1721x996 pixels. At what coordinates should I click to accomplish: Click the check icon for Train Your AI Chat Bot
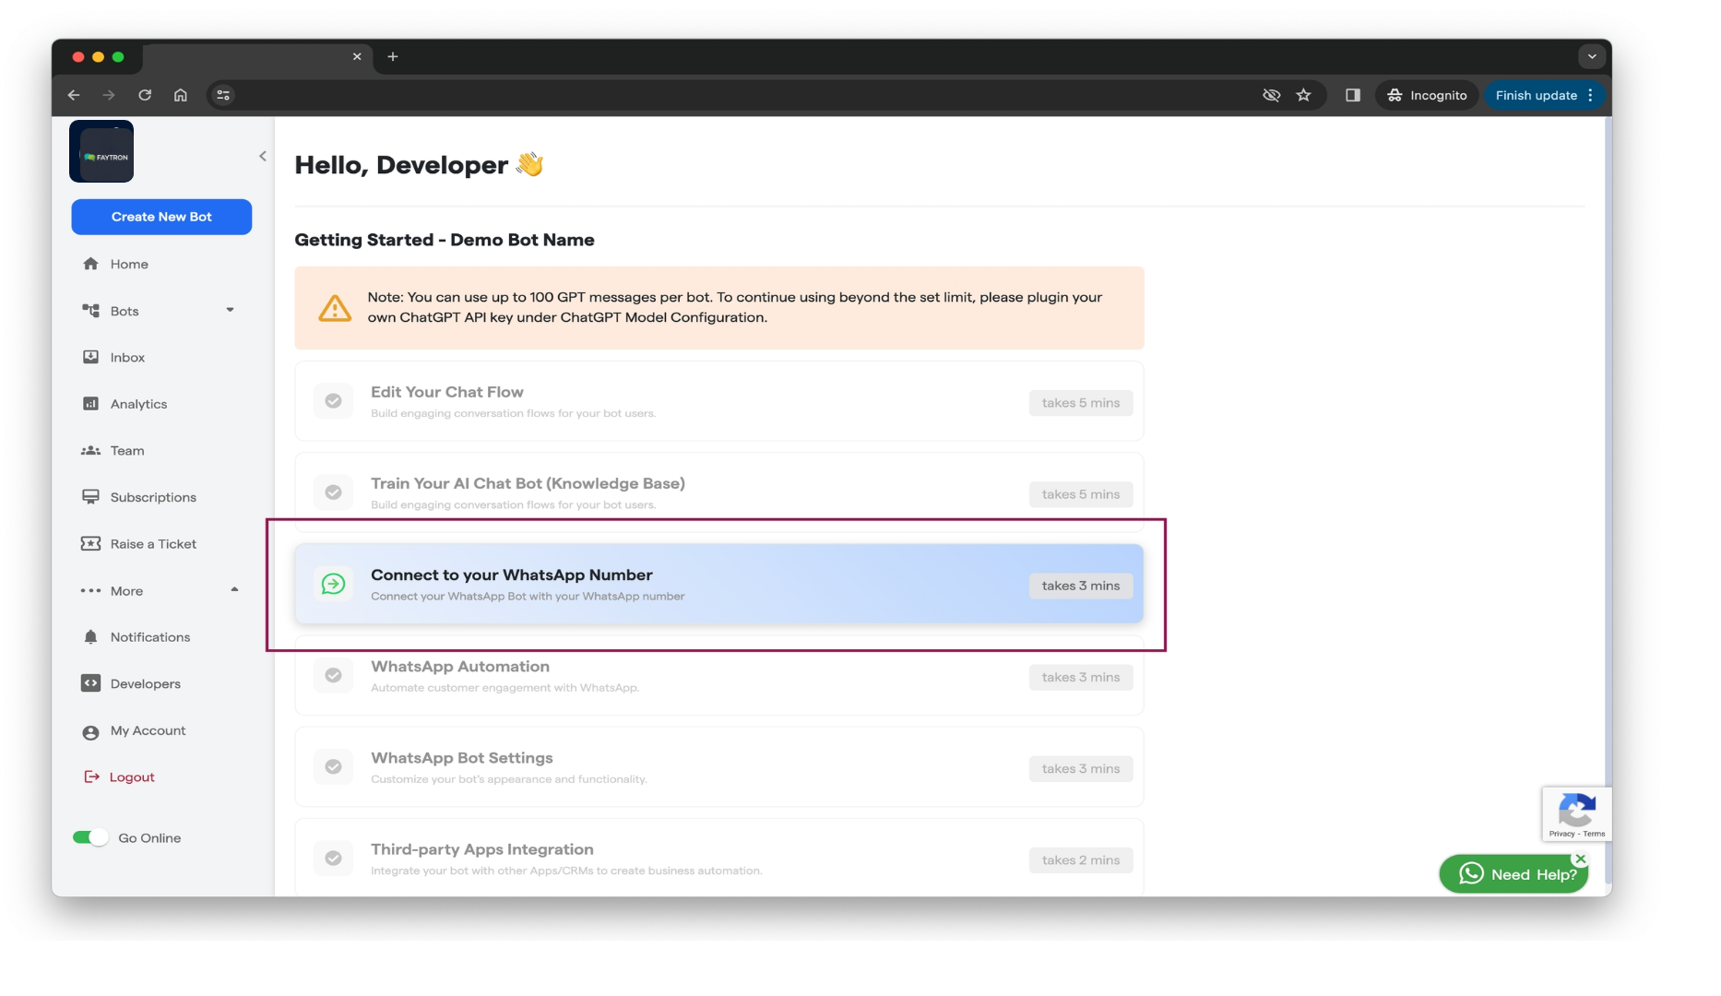point(334,492)
